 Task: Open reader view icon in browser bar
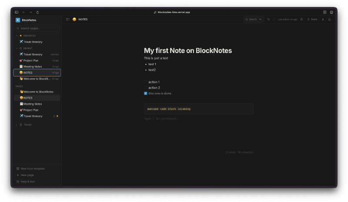[325, 12]
